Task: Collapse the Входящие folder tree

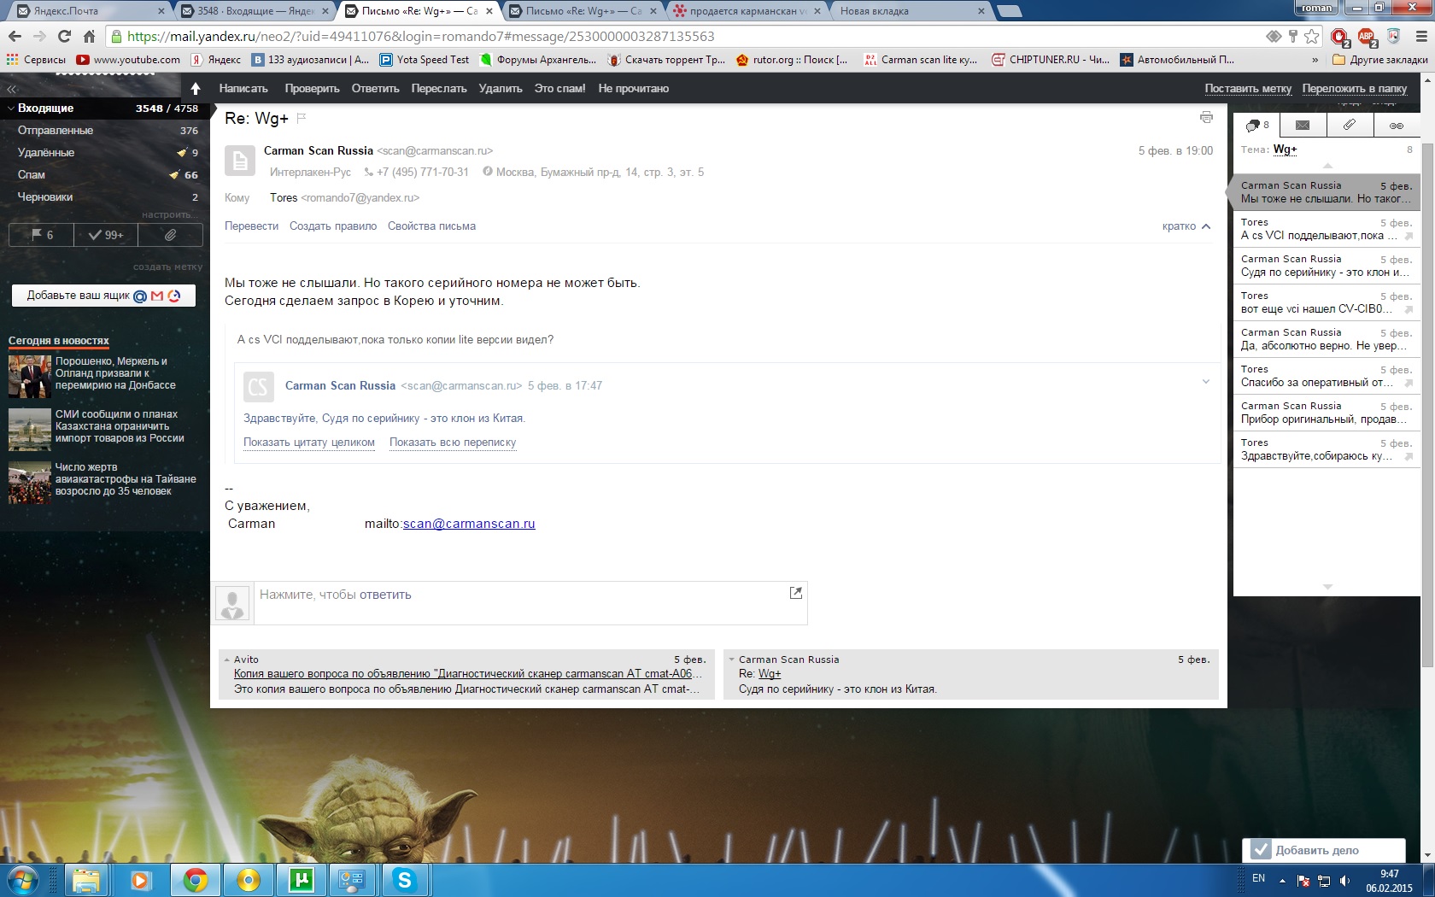Action: click(x=11, y=108)
